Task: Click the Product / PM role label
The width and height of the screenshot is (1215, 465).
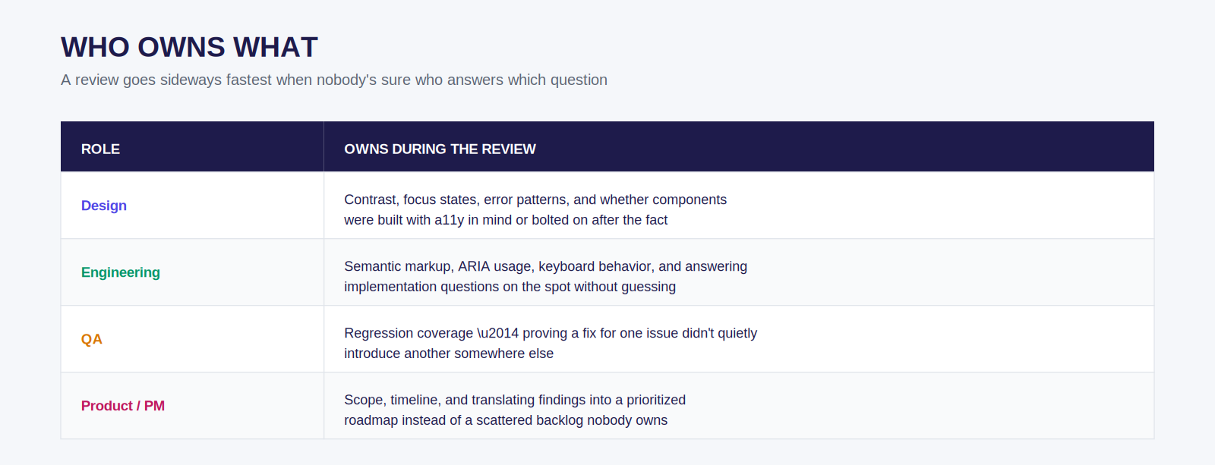Action: click(x=123, y=406)
